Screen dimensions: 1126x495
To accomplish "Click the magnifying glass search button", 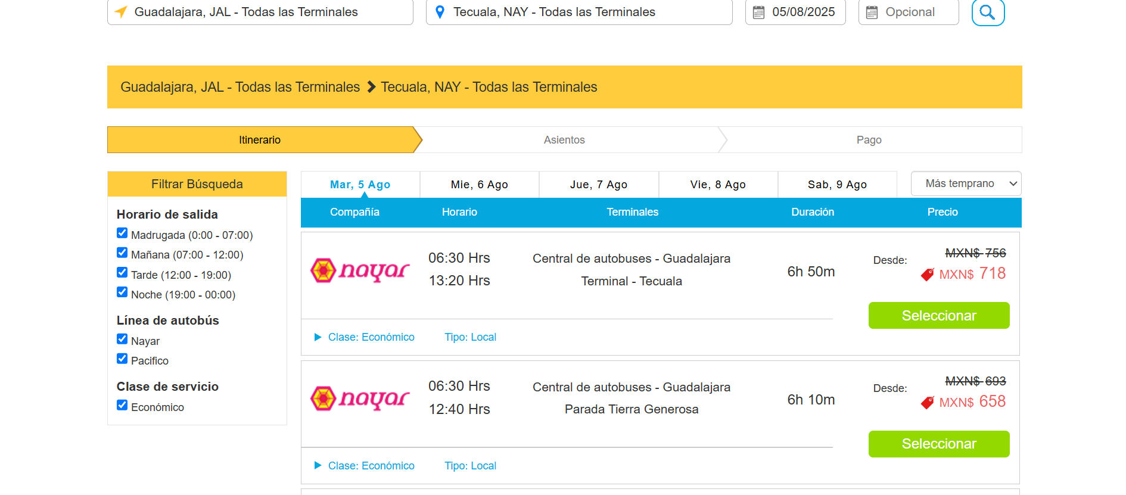I will click(988, 11).
